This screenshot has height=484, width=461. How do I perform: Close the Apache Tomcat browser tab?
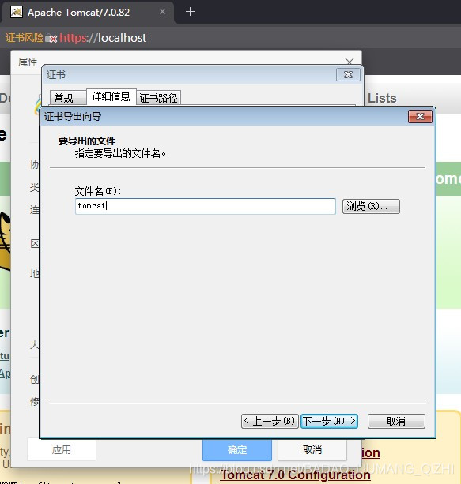click(162, 12)
